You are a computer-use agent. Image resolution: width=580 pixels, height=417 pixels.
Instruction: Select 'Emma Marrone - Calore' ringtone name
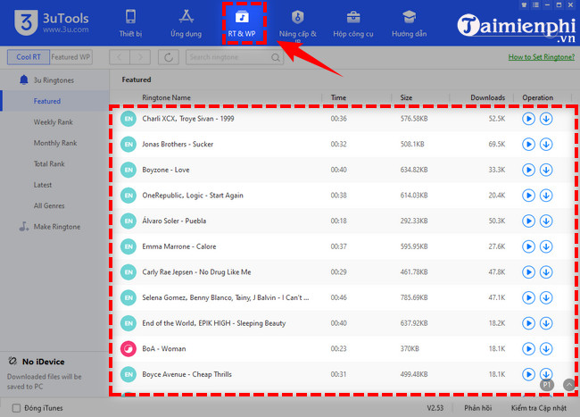(179, 246)
